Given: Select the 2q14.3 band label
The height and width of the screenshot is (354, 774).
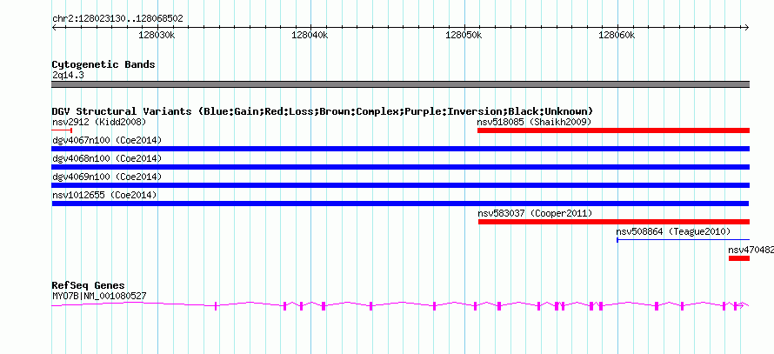Looking at the screenshot, I should [x=68, y=75].
